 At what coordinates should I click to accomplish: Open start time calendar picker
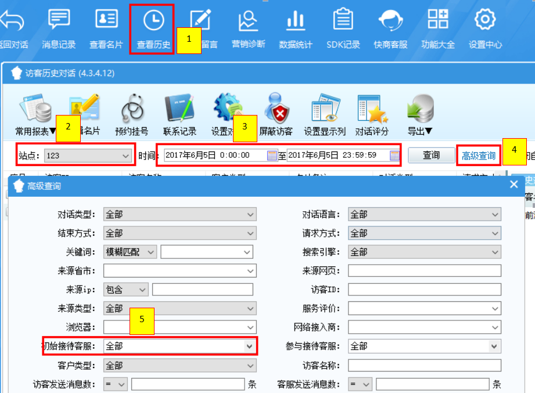pos(272,156)
